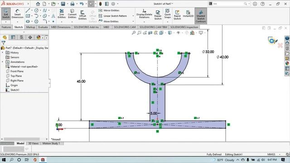This screenshot has height=163, width=290.
Task: Toggle Rapid Sketch
Action: coord(177,15)
